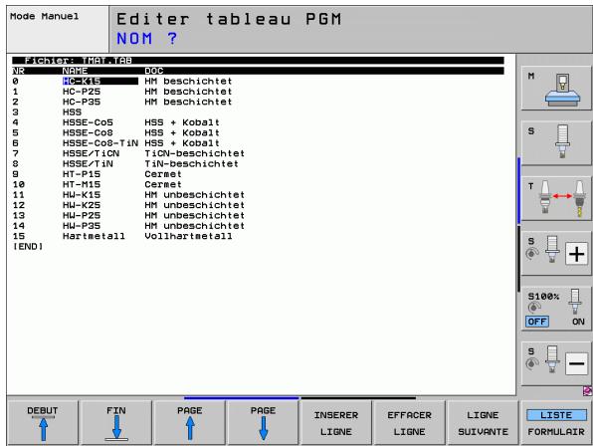Click HSS + Kobalt doc cell in row 4
The width and height of the screenshot is (593, 446).
coord(182,122)
